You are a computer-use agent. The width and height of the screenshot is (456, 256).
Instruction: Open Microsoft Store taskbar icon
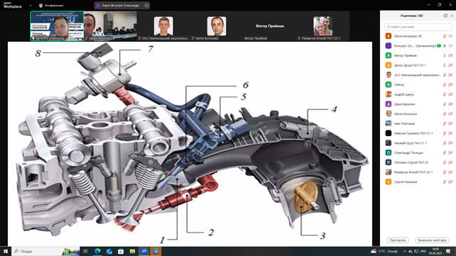(x=121, y=251)
